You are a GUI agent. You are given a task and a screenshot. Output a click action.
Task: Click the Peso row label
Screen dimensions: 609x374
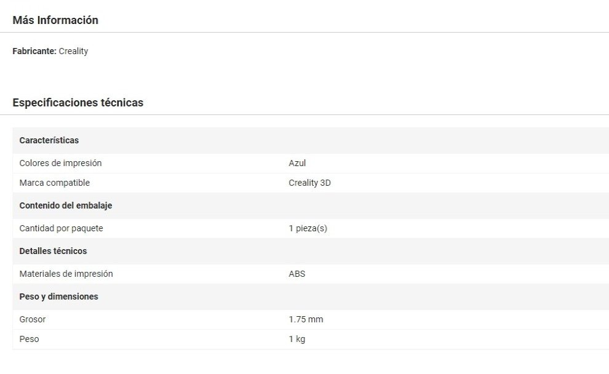[29, 339]
